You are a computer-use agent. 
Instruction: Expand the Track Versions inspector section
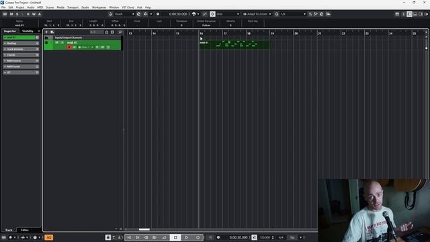(21, 49)
